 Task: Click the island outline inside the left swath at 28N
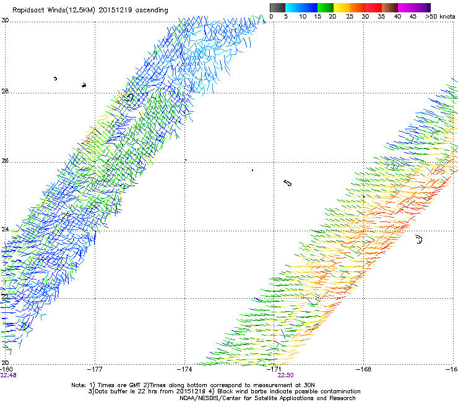pyautogui.click(x=129, y=97)
